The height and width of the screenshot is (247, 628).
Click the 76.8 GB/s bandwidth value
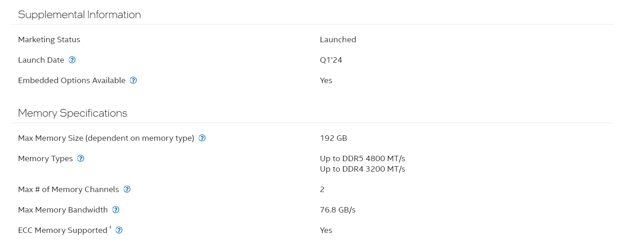pos(338,210)
